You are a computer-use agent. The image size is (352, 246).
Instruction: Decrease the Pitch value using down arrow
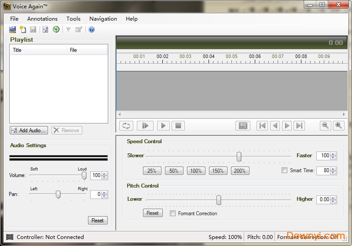click(x=334, y=202)
